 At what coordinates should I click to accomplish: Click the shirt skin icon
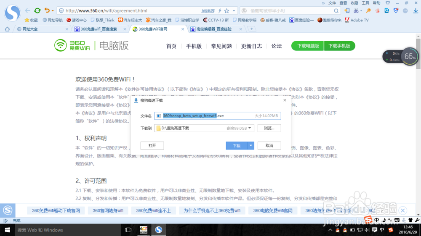tap(388, 3)
